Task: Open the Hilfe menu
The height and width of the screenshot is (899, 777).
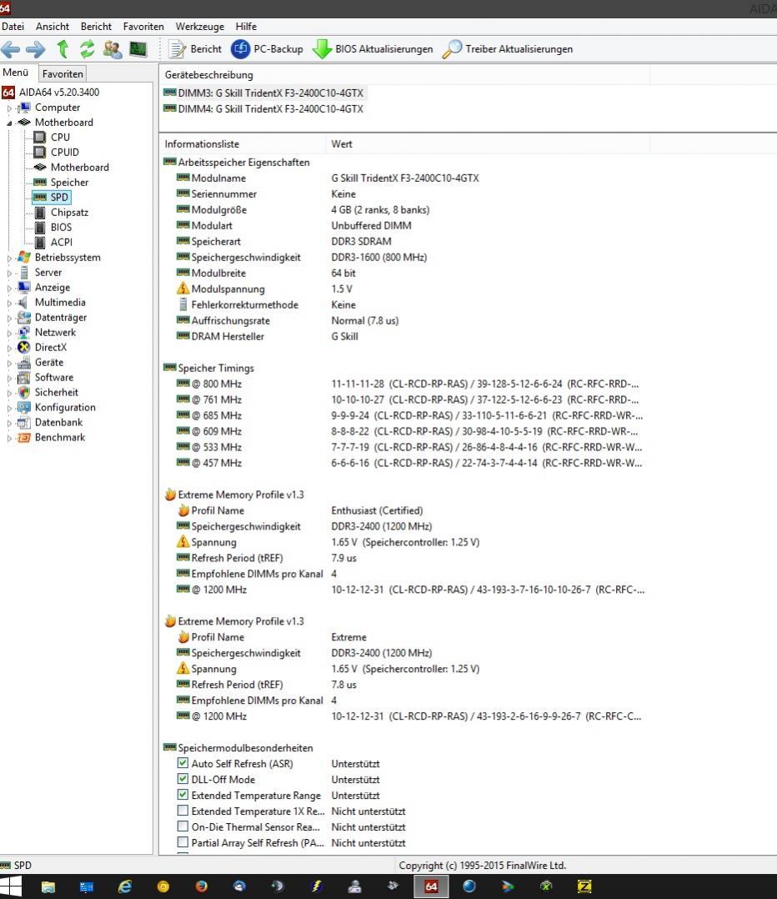Action: [x=246, y=27]
